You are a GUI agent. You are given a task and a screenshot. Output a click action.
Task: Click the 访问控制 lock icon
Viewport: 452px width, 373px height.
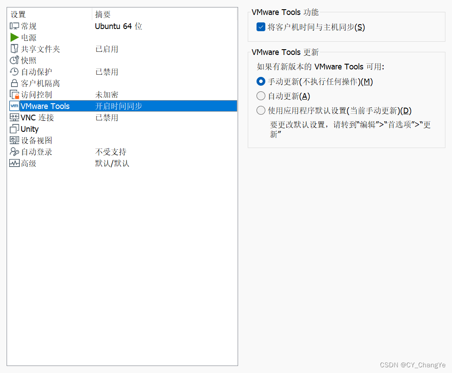click(14, 94)
